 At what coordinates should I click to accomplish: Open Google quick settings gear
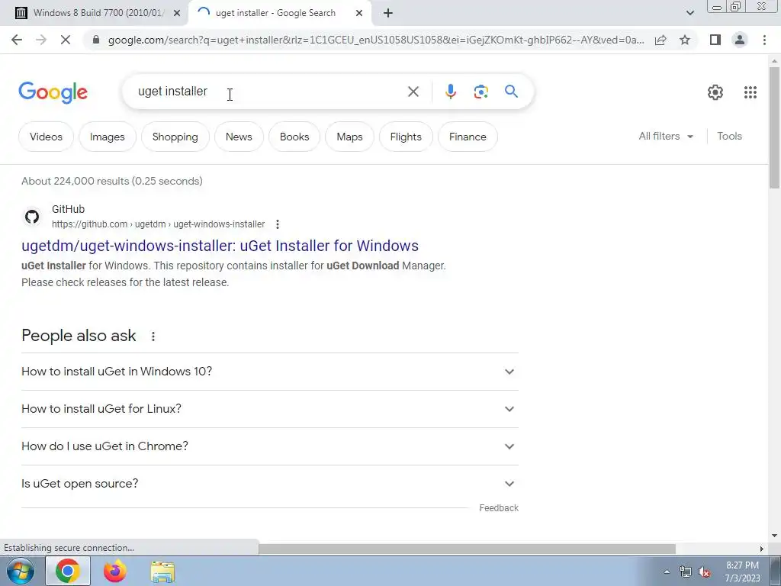coord(715,92)
